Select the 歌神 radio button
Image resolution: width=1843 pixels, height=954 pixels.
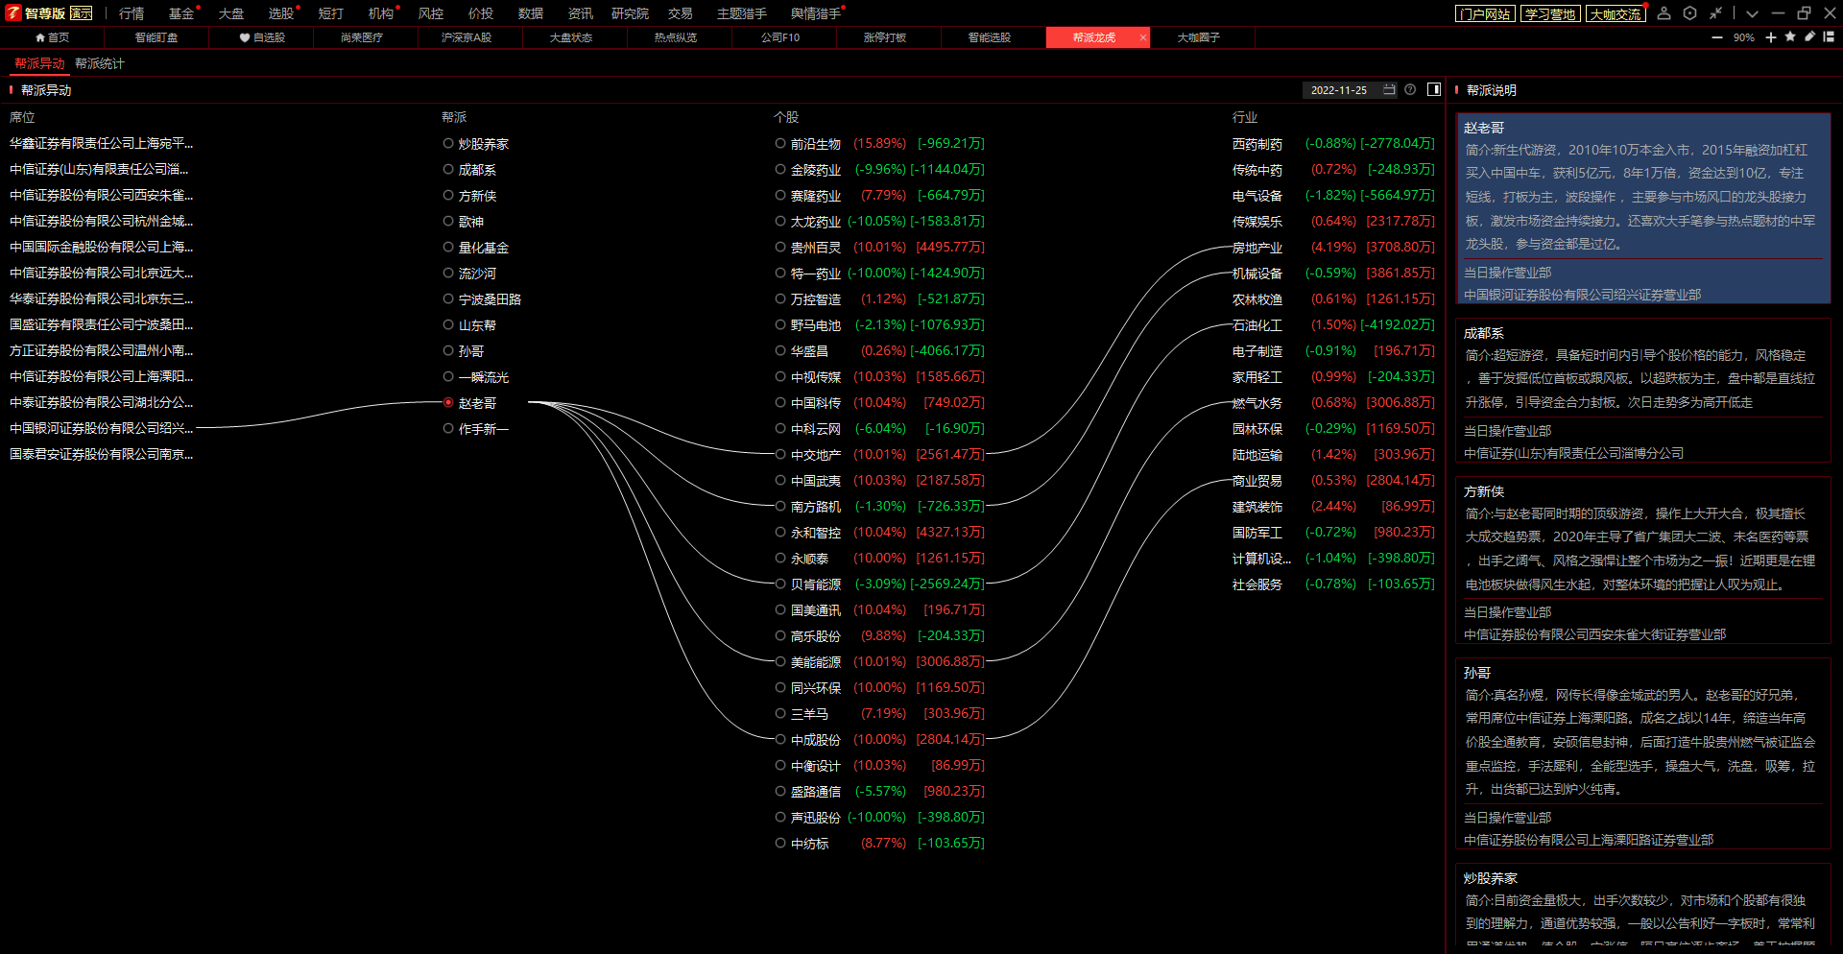click(x=448, y=221)
